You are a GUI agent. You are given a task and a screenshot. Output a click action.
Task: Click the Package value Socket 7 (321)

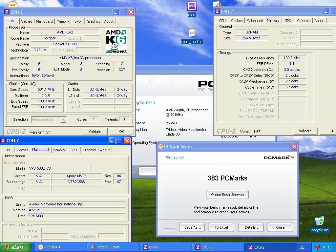(x=65, y=44)
